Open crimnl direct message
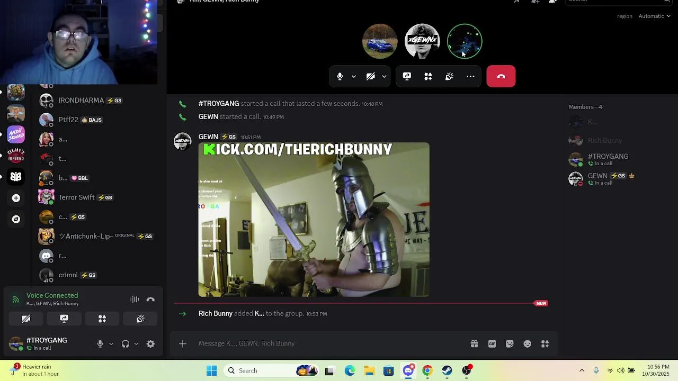The height and width of the screenshot is (381, 678). pyautogui.click(x=99, y=275)
